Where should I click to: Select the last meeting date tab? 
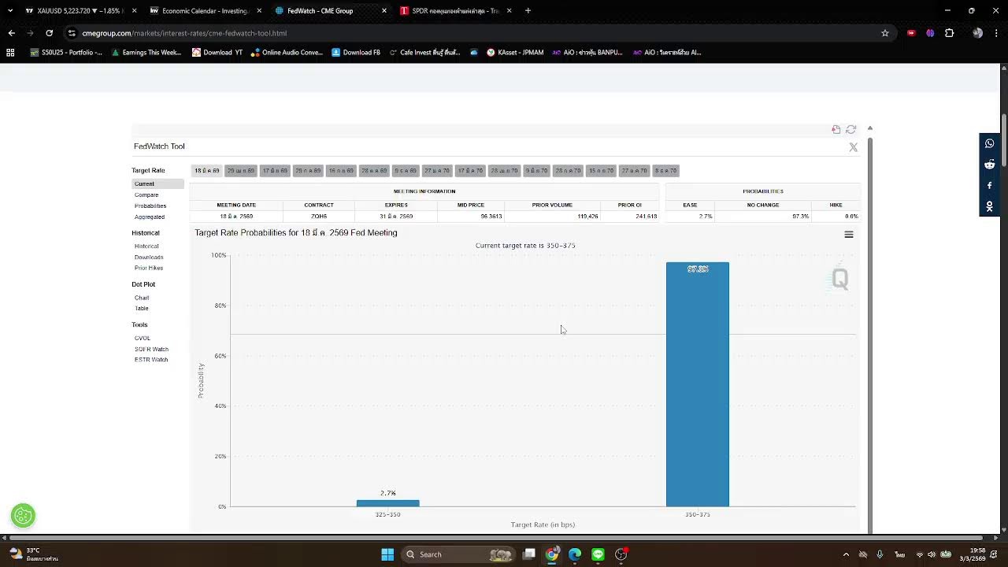[x=665, y=171]
